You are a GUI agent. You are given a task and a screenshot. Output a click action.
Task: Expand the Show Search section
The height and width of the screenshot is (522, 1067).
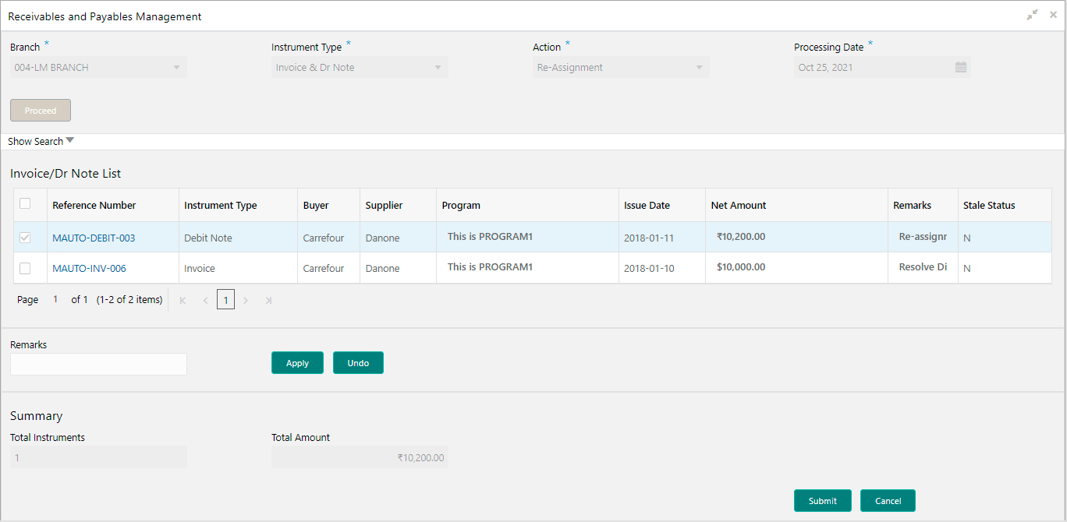41,141
